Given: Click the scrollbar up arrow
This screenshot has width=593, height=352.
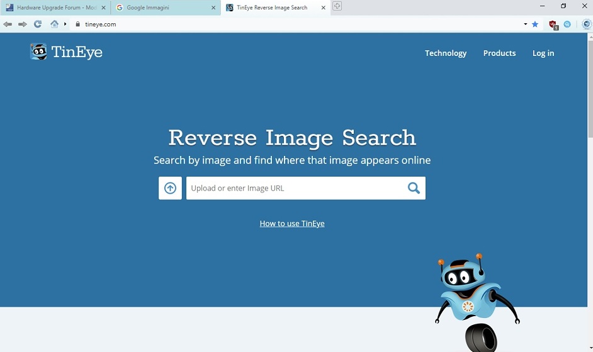Looking at the screenshot, I should coord(590,36).
